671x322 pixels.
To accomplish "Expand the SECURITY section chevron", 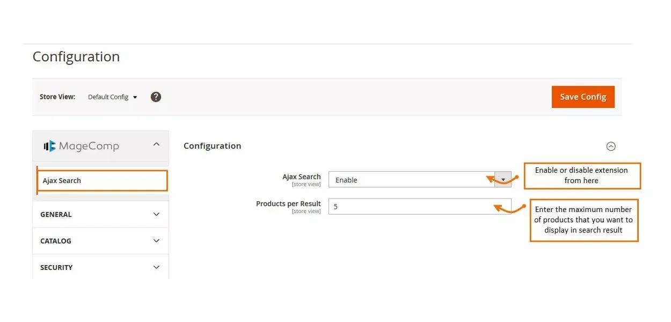I will 156,267.
